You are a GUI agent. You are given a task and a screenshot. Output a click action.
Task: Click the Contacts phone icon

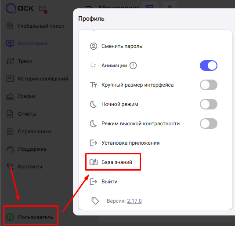coord(10,167)
